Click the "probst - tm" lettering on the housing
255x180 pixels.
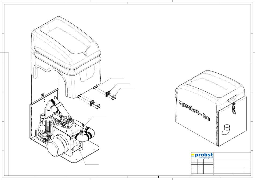coord(194,111)
